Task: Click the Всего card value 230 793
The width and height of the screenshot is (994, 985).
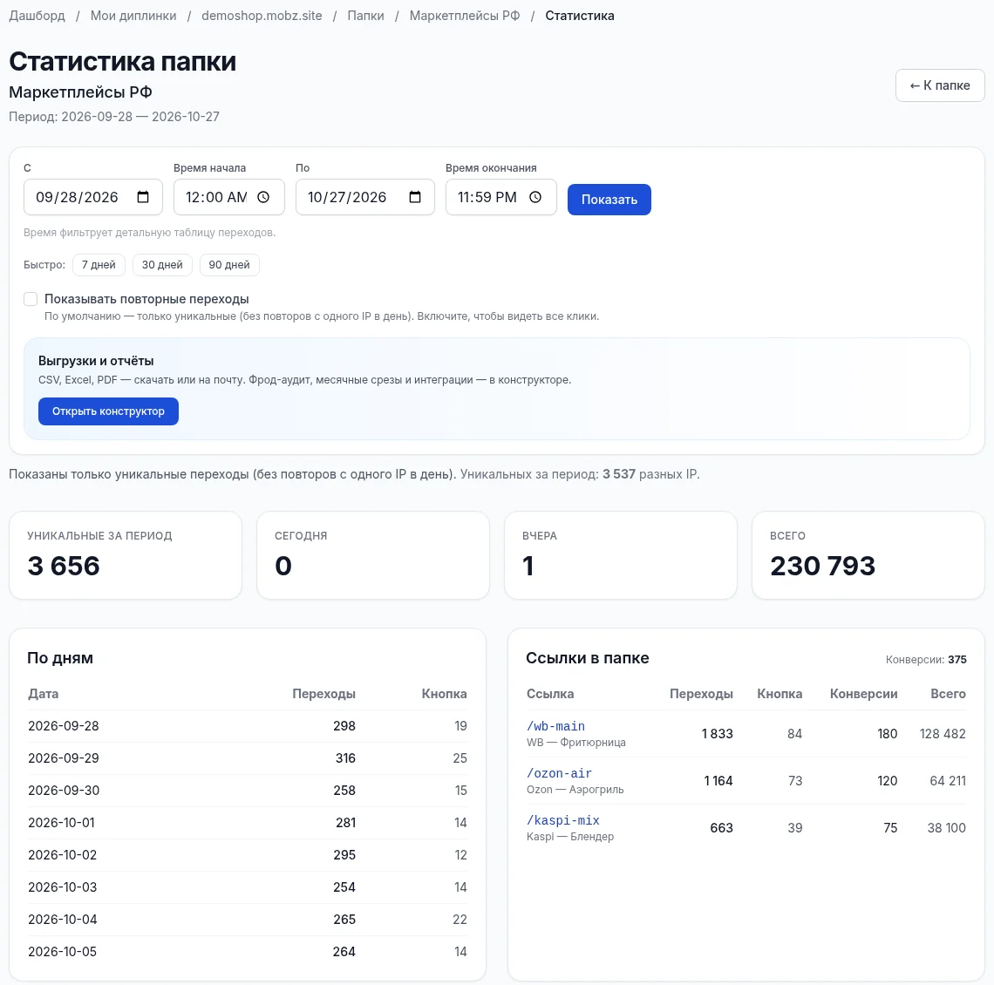Action: coord(823,566)
